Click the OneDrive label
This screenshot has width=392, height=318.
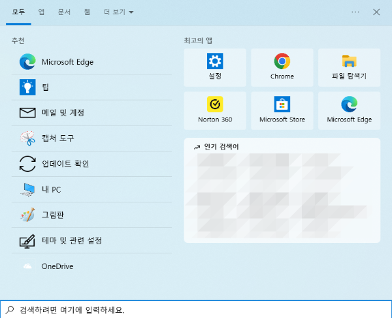57,266
